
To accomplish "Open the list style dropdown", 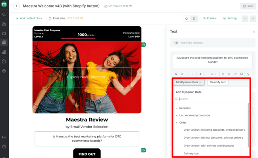I will pos(214,74).
